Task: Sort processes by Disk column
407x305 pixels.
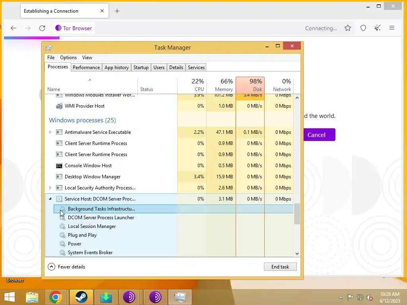Action: coord(250,85)
